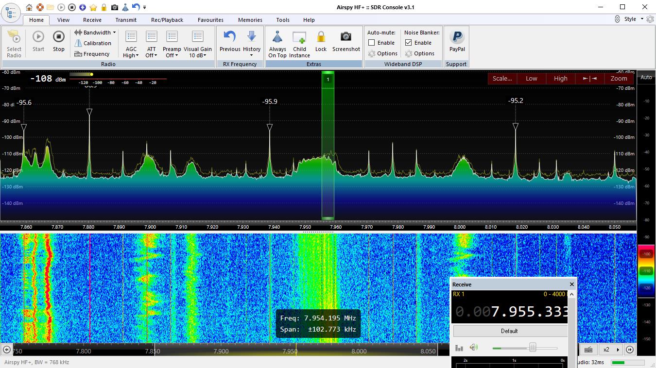Open Frequency settings in the Radio group
The width and height of the screenshot is (656, 368).
pos(92,54)
